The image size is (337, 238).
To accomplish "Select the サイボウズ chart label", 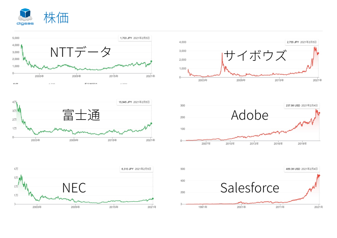I will pos(255,55).
